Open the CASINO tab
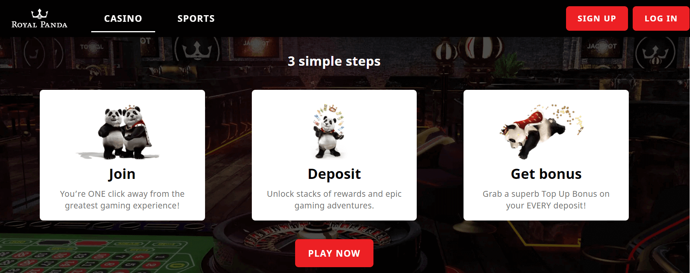Screen dimensions: 690x273 coord(123,19)
